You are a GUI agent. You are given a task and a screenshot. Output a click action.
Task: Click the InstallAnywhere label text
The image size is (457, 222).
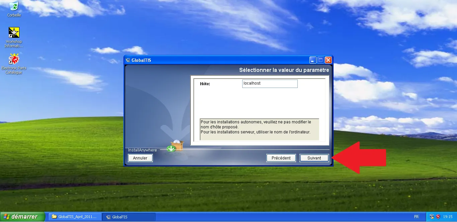pyautogui.click(x=142, y=150)
